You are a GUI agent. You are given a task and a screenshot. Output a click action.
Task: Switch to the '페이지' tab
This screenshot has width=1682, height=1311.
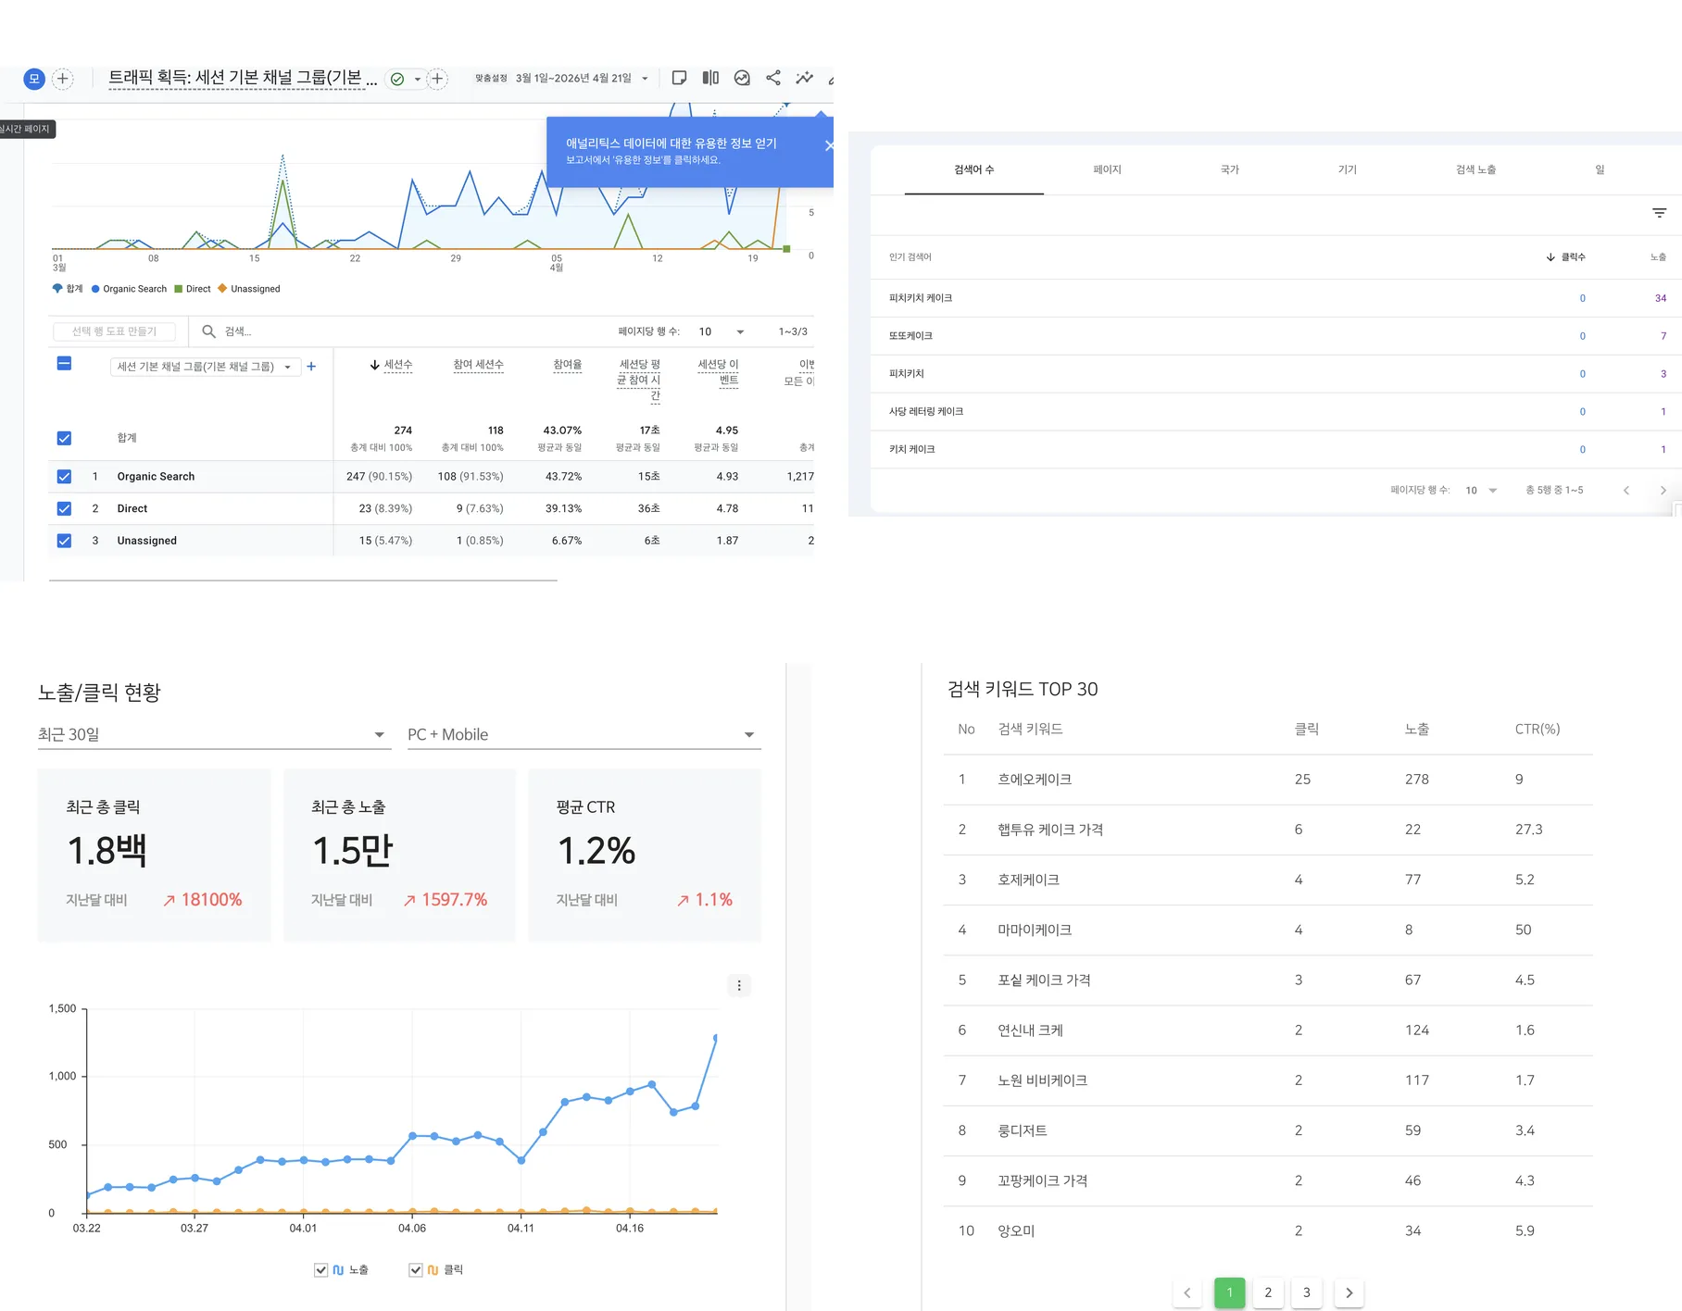coord(1107,169)
